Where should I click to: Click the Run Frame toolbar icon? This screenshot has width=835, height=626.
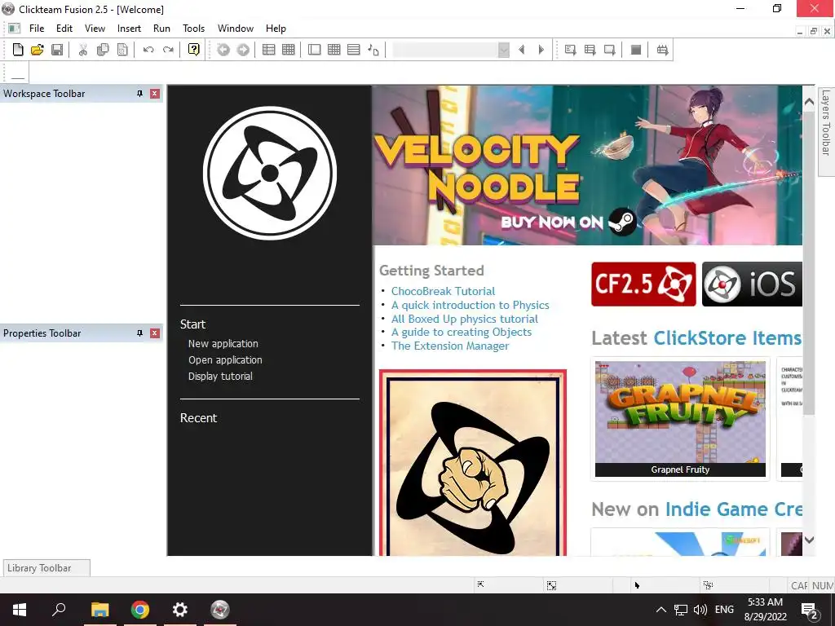(610, 50)
